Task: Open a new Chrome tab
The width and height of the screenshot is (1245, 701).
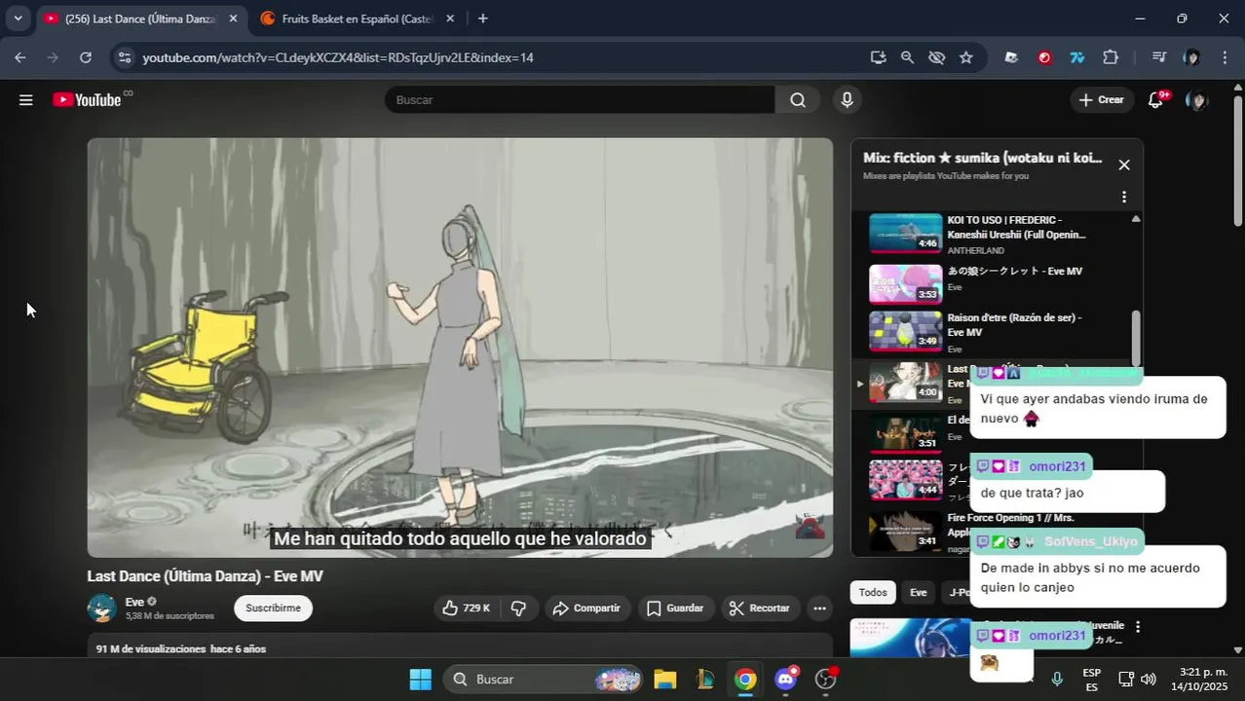Action: (x=483, y=18)
